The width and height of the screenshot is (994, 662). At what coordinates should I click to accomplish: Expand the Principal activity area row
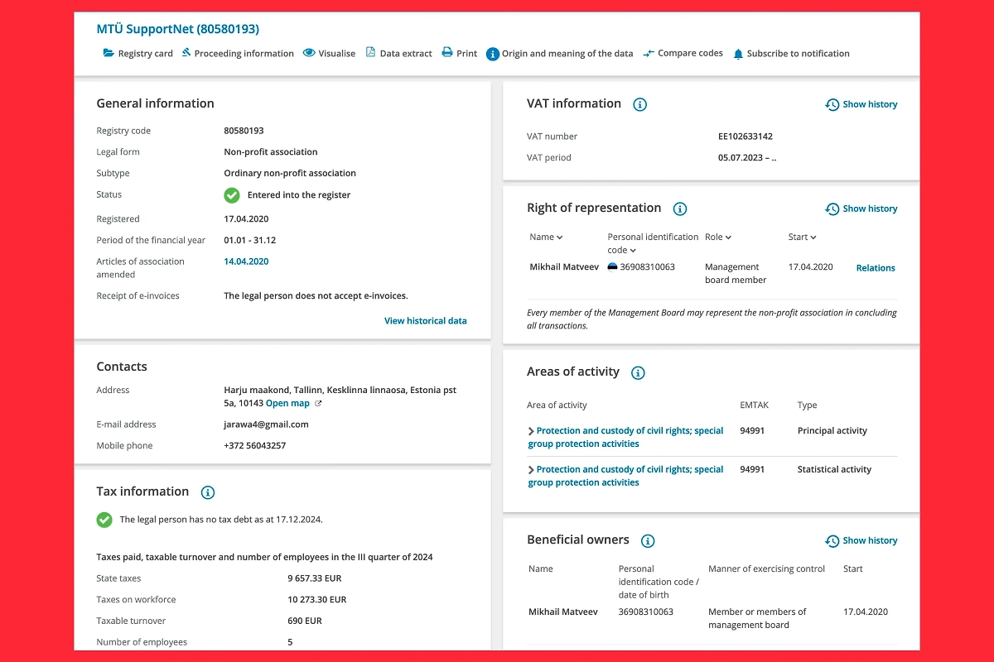coord(532,431)
